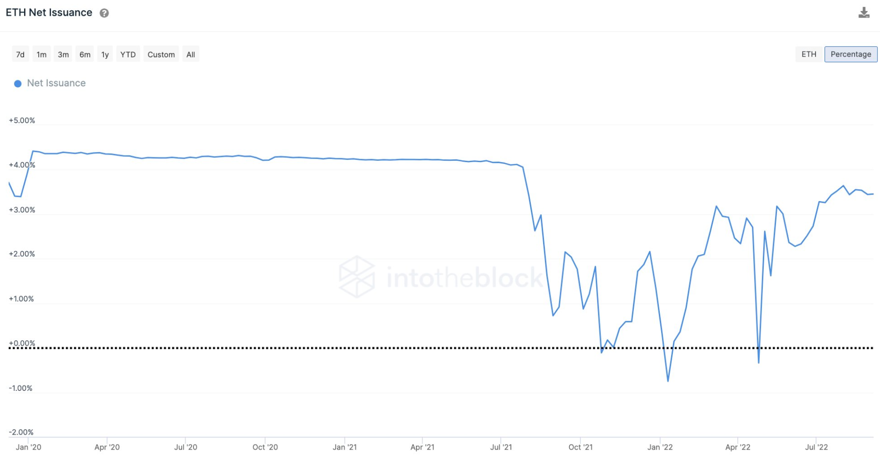Show year-to-date data with YTD

(x=128, y=54)
